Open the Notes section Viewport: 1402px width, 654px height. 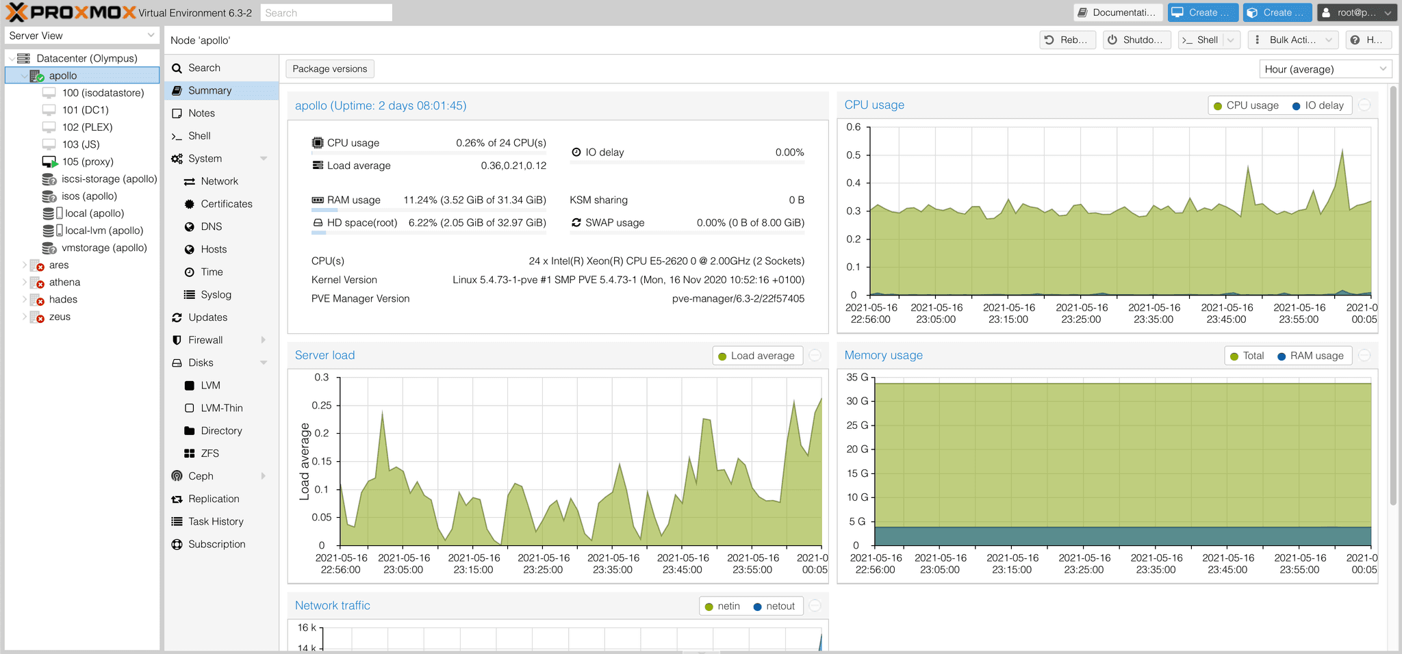pos(201,113)
